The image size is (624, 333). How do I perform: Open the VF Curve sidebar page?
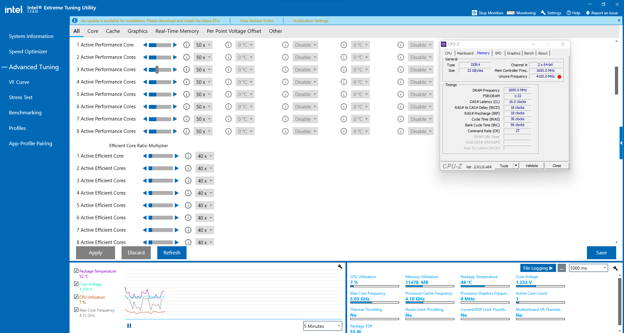(19, 82)
